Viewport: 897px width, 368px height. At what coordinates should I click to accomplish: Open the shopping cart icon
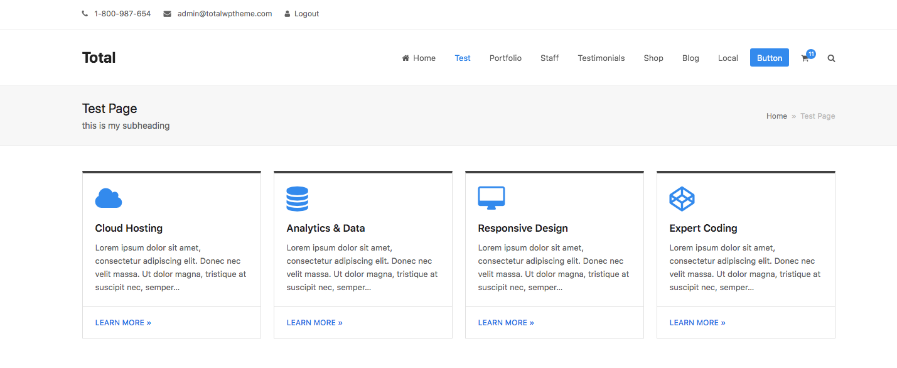[x=805, y=58]
